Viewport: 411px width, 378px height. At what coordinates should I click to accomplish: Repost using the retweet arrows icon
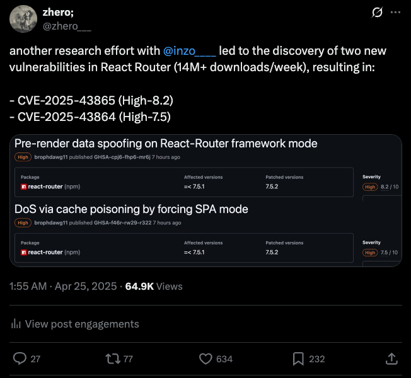pyautogui.click(x=113, y=358)
